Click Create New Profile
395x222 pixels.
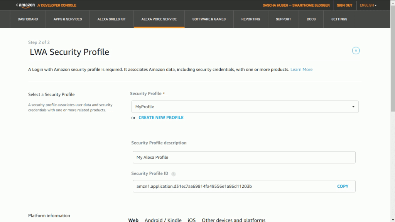[x=161, y=118]
